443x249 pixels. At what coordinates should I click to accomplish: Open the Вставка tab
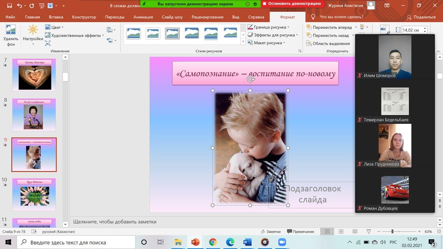[x=56, y=17]
